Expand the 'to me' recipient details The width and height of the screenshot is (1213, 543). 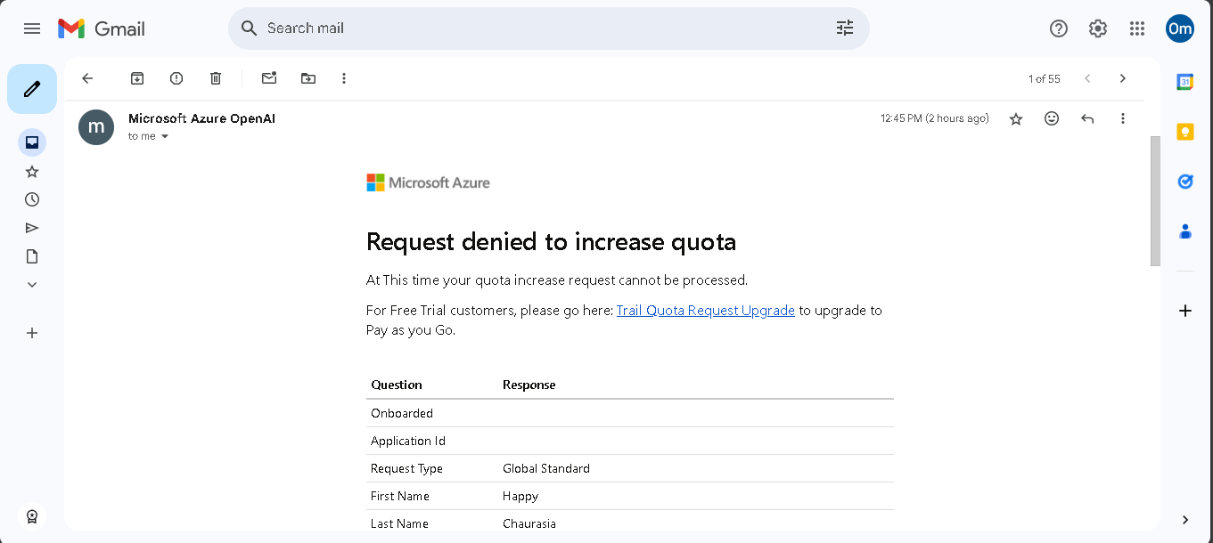click(x=165, y=136)
